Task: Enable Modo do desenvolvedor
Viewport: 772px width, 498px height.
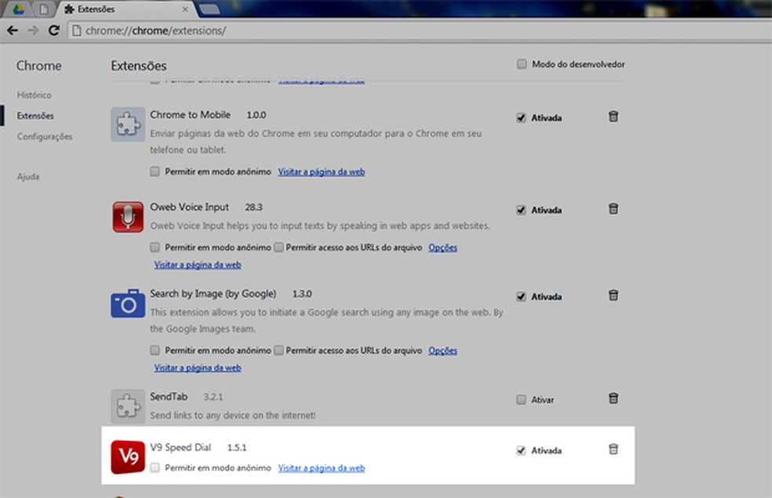Action: pyautogui.click(x=522, y=64)
